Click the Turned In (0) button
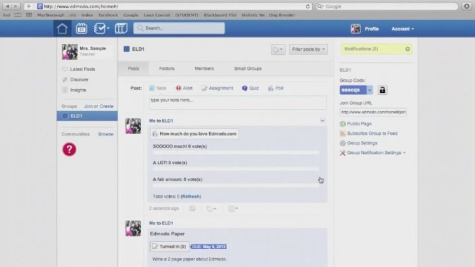This screenshot has width=475, height=267. click(170, 247)
